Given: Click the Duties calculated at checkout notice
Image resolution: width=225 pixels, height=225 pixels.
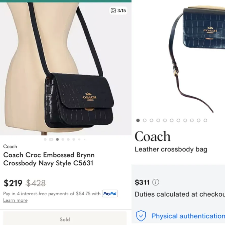Looking at the screenshot, I should click(x=180, y=194).
